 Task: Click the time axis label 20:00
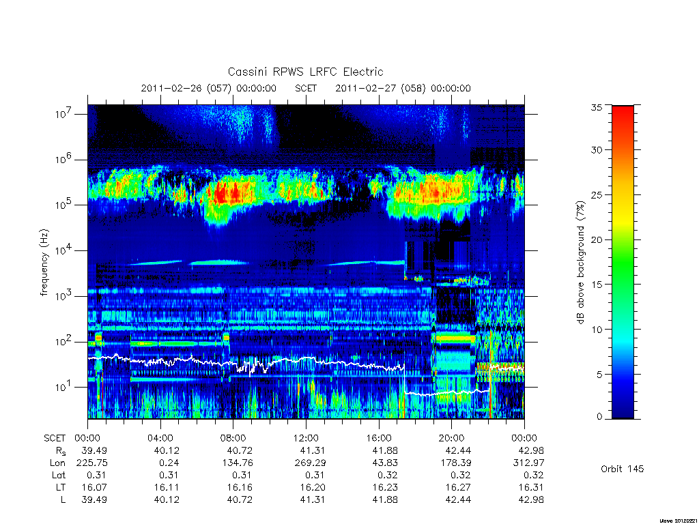(x=452, y=439)
